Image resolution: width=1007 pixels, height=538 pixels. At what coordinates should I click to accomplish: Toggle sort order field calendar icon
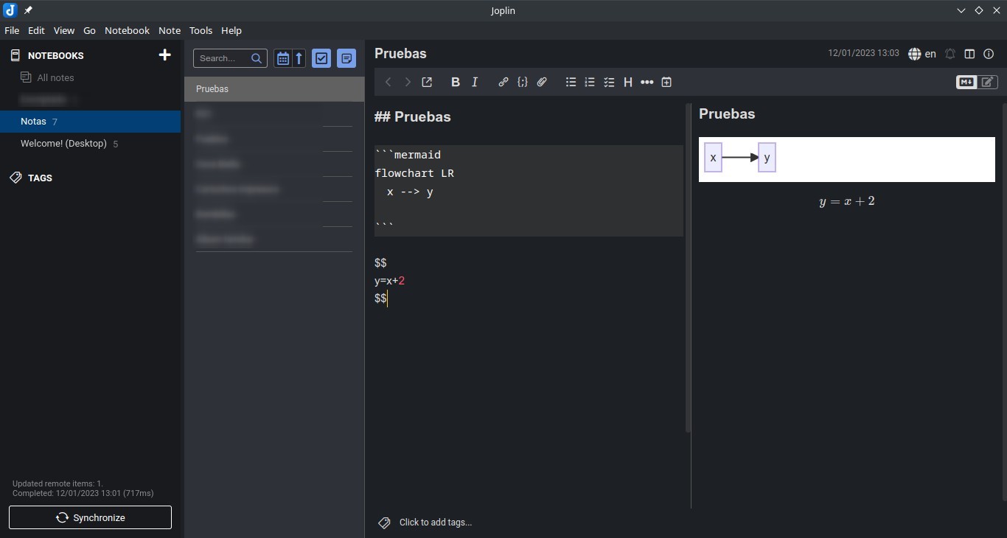(x=282, y=58)
